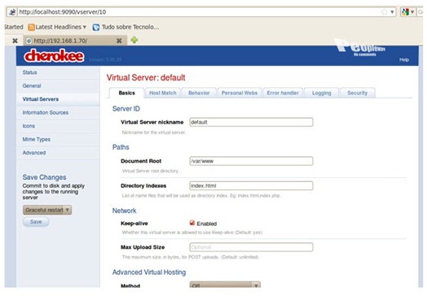Switch to the Basics tab

pos(126,93)
